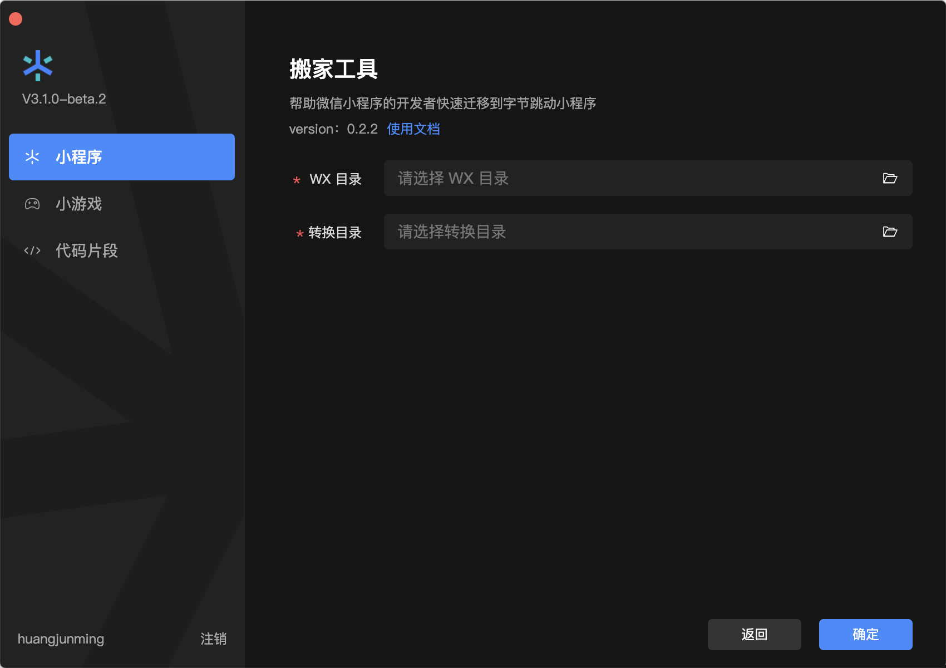Screen dimensions: 946x668
Task: Click the 代码片段 code brackets icon
Action: click(32, 250)
